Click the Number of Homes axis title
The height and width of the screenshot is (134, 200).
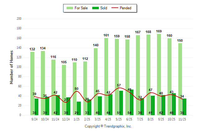[x=11, y=67]
